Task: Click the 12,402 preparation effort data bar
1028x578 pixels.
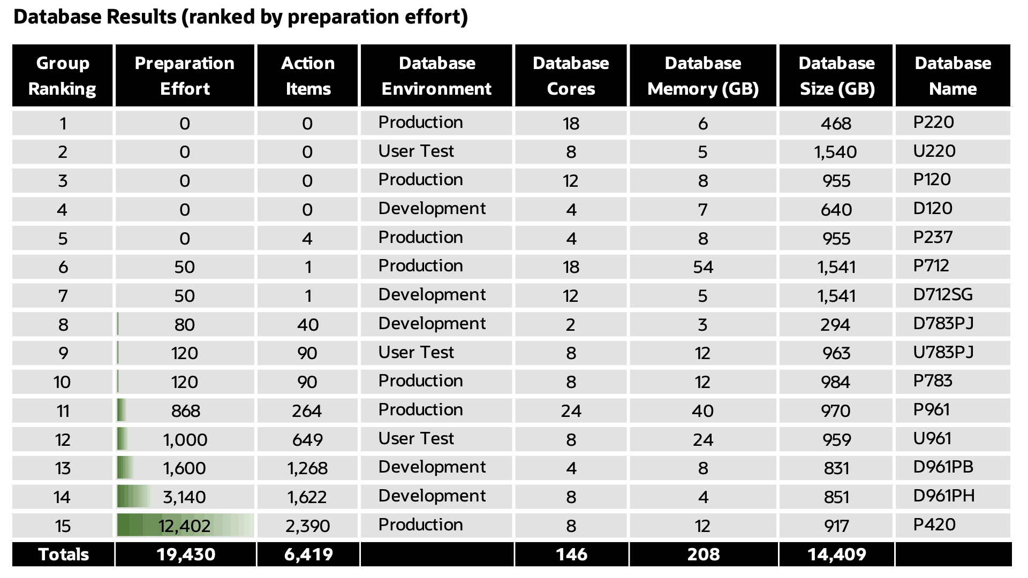Action: click(185, 526)
